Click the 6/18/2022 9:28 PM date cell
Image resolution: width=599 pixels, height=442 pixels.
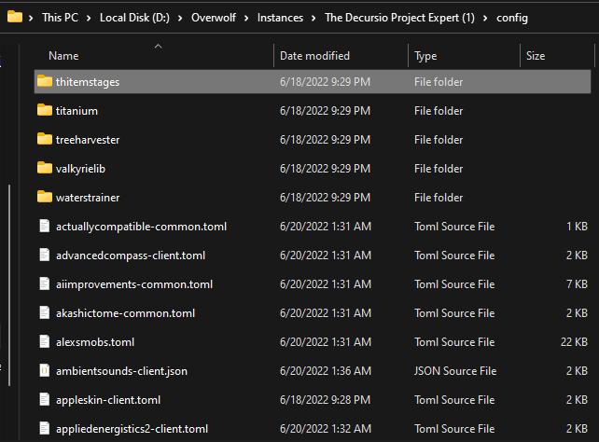point(325,400)
